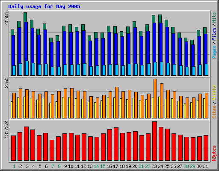Click day label 16 on the x-axis

[109, 166]
